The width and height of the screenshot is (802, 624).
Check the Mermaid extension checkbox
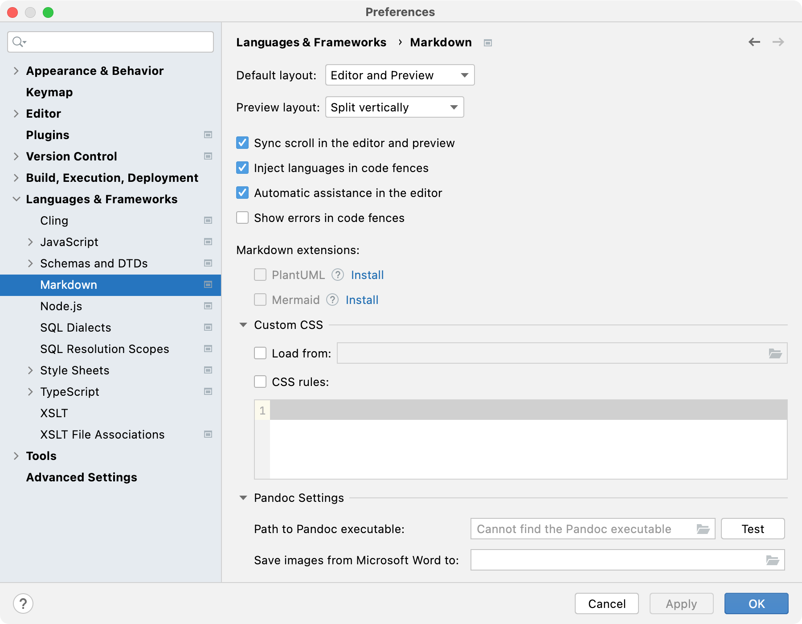pyautogui.click(x=260, y=300)
